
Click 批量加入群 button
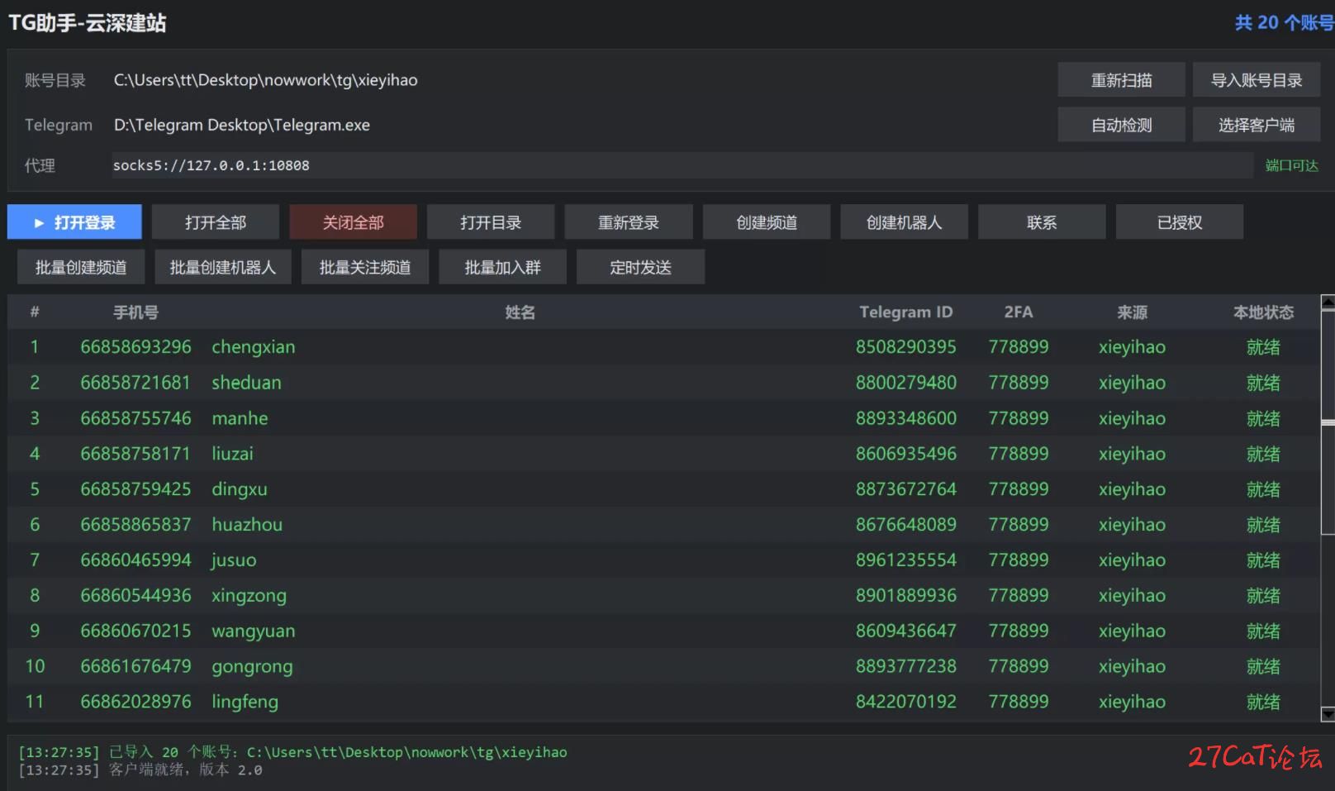tap(502, 267)
